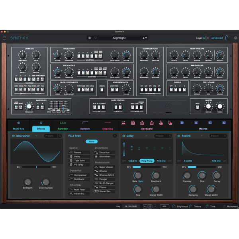Click the Function sawtooth waveform icon
The image size is (239, 239).
63,123
